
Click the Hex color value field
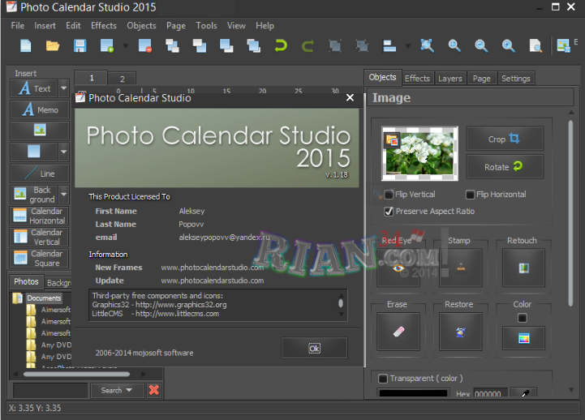[x=490, y=393]
